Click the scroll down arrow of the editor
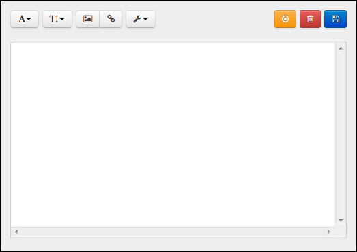The height and width of the screenshot is (252, 357). pyautogui.click(x=341, y=220)
